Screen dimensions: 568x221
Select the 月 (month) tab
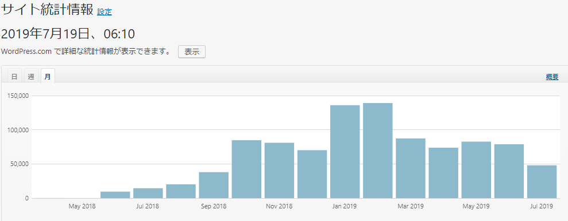(x=48, y=76)
